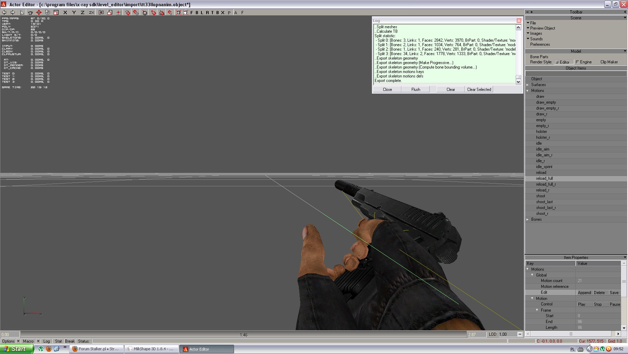Toggle the Editor render style button

[x=564, y=62]
